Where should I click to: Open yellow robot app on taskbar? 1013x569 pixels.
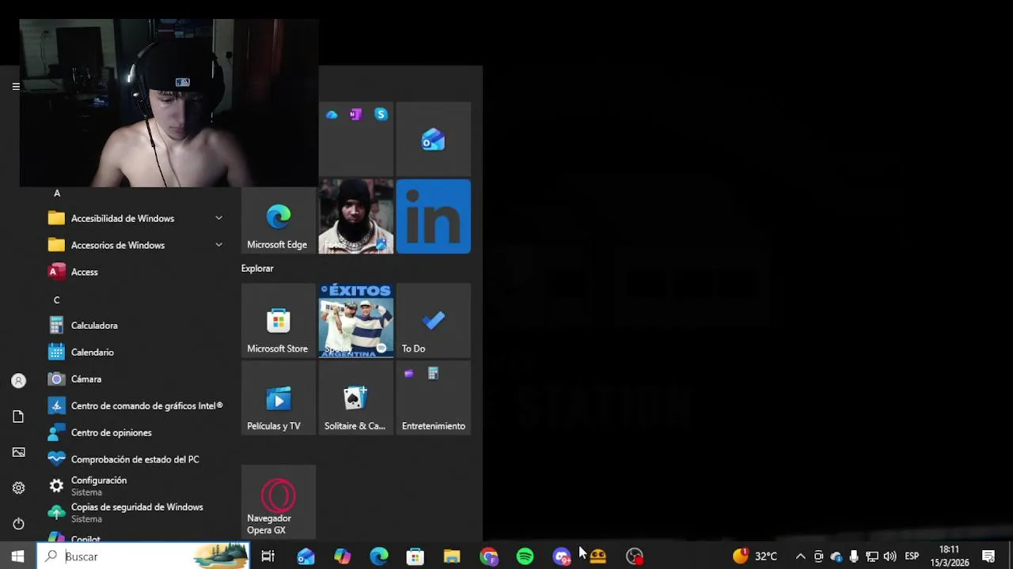[x=598, y=556]
